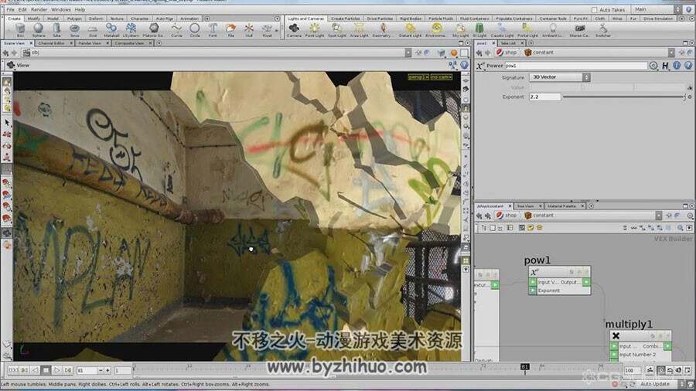Click the Power node name field

575,66
